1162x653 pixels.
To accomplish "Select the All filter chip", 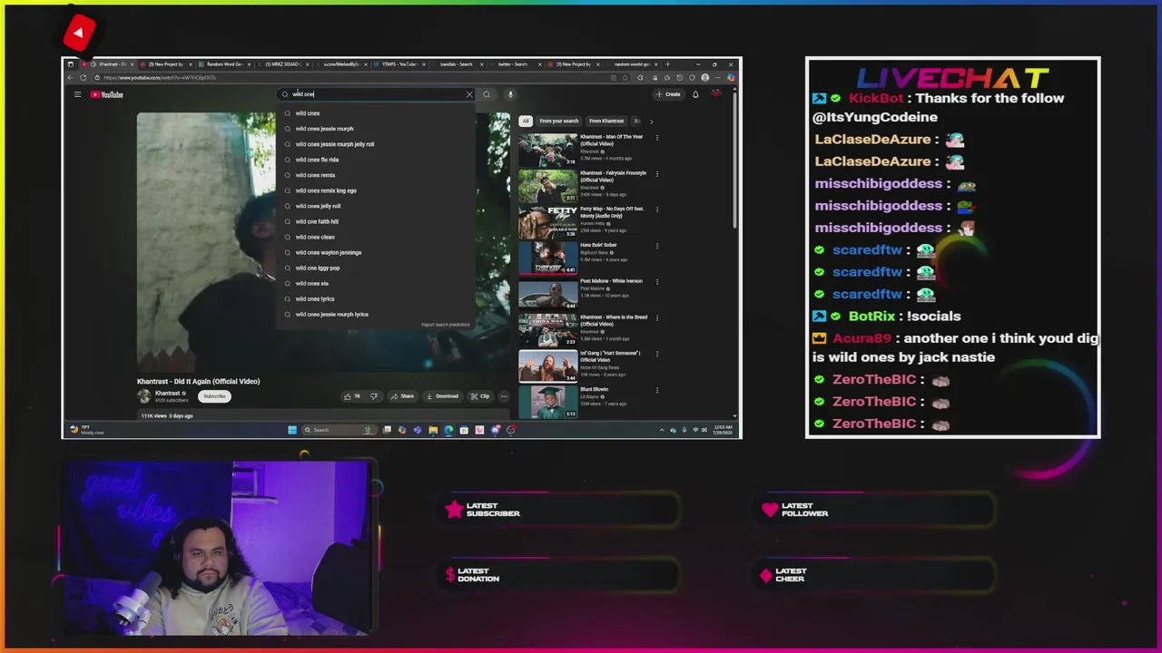I will coord(525,121).
